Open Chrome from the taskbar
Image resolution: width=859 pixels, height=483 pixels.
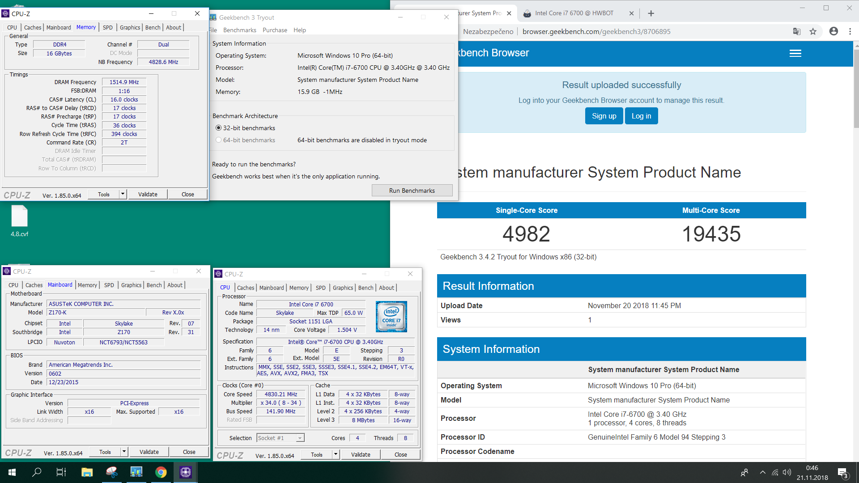coord(161,472)
